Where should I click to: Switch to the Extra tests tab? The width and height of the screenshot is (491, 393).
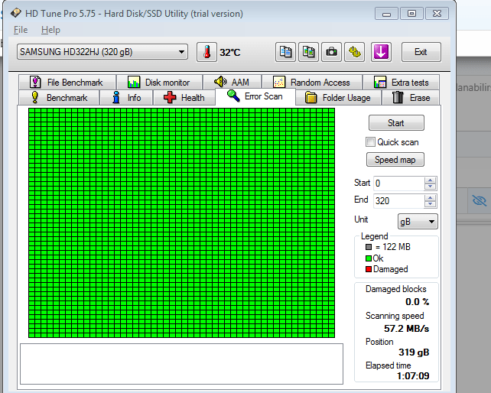[401, 83]
